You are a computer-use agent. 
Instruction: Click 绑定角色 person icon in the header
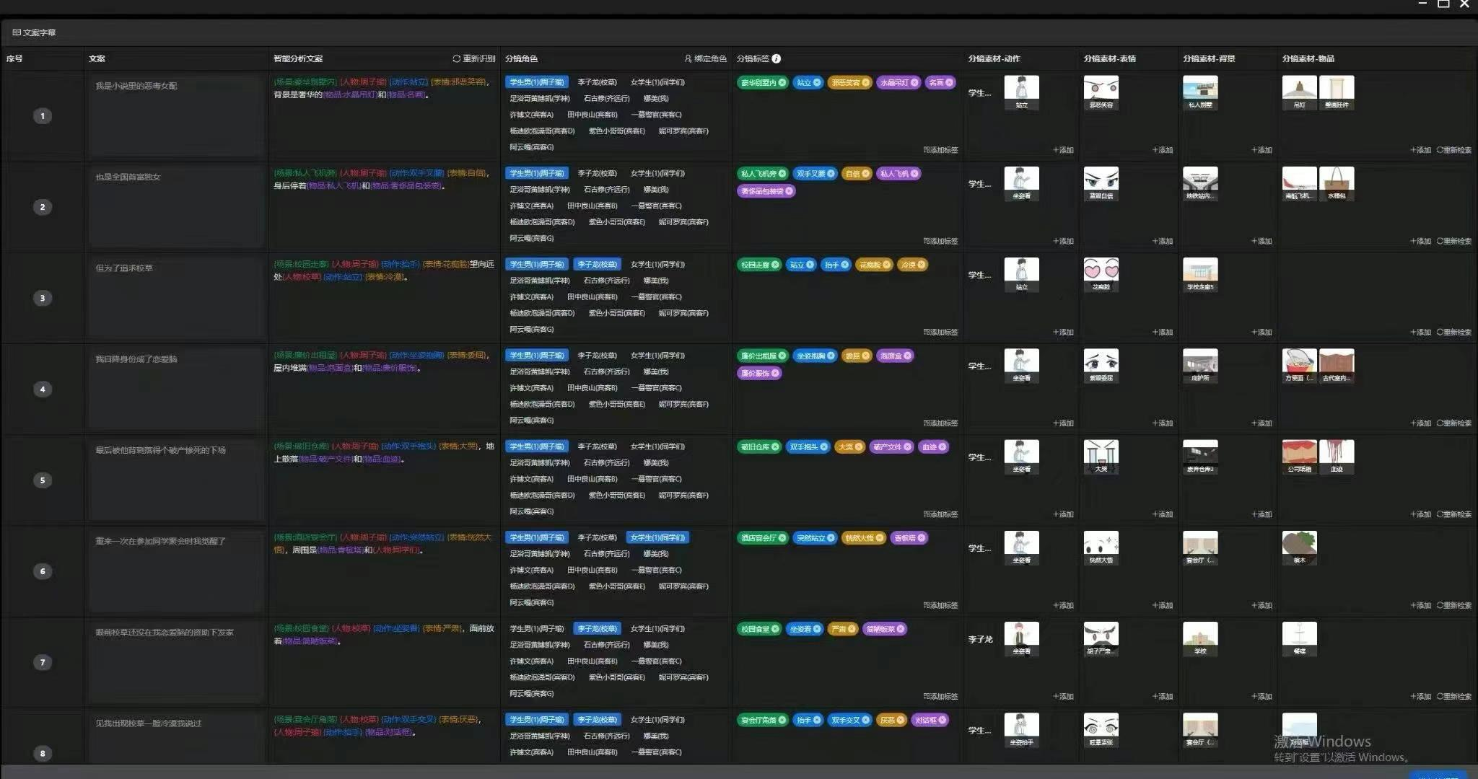point(688,58)
